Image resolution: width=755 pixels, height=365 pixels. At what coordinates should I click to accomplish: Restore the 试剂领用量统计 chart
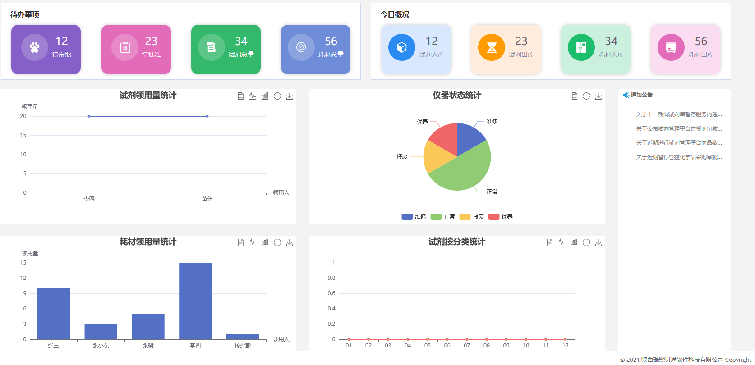click(x=277, y=96)
